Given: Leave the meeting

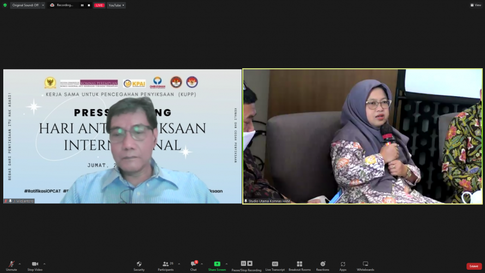Looking at the screenshot, I should pyautogui.click(x=474, y=266).
